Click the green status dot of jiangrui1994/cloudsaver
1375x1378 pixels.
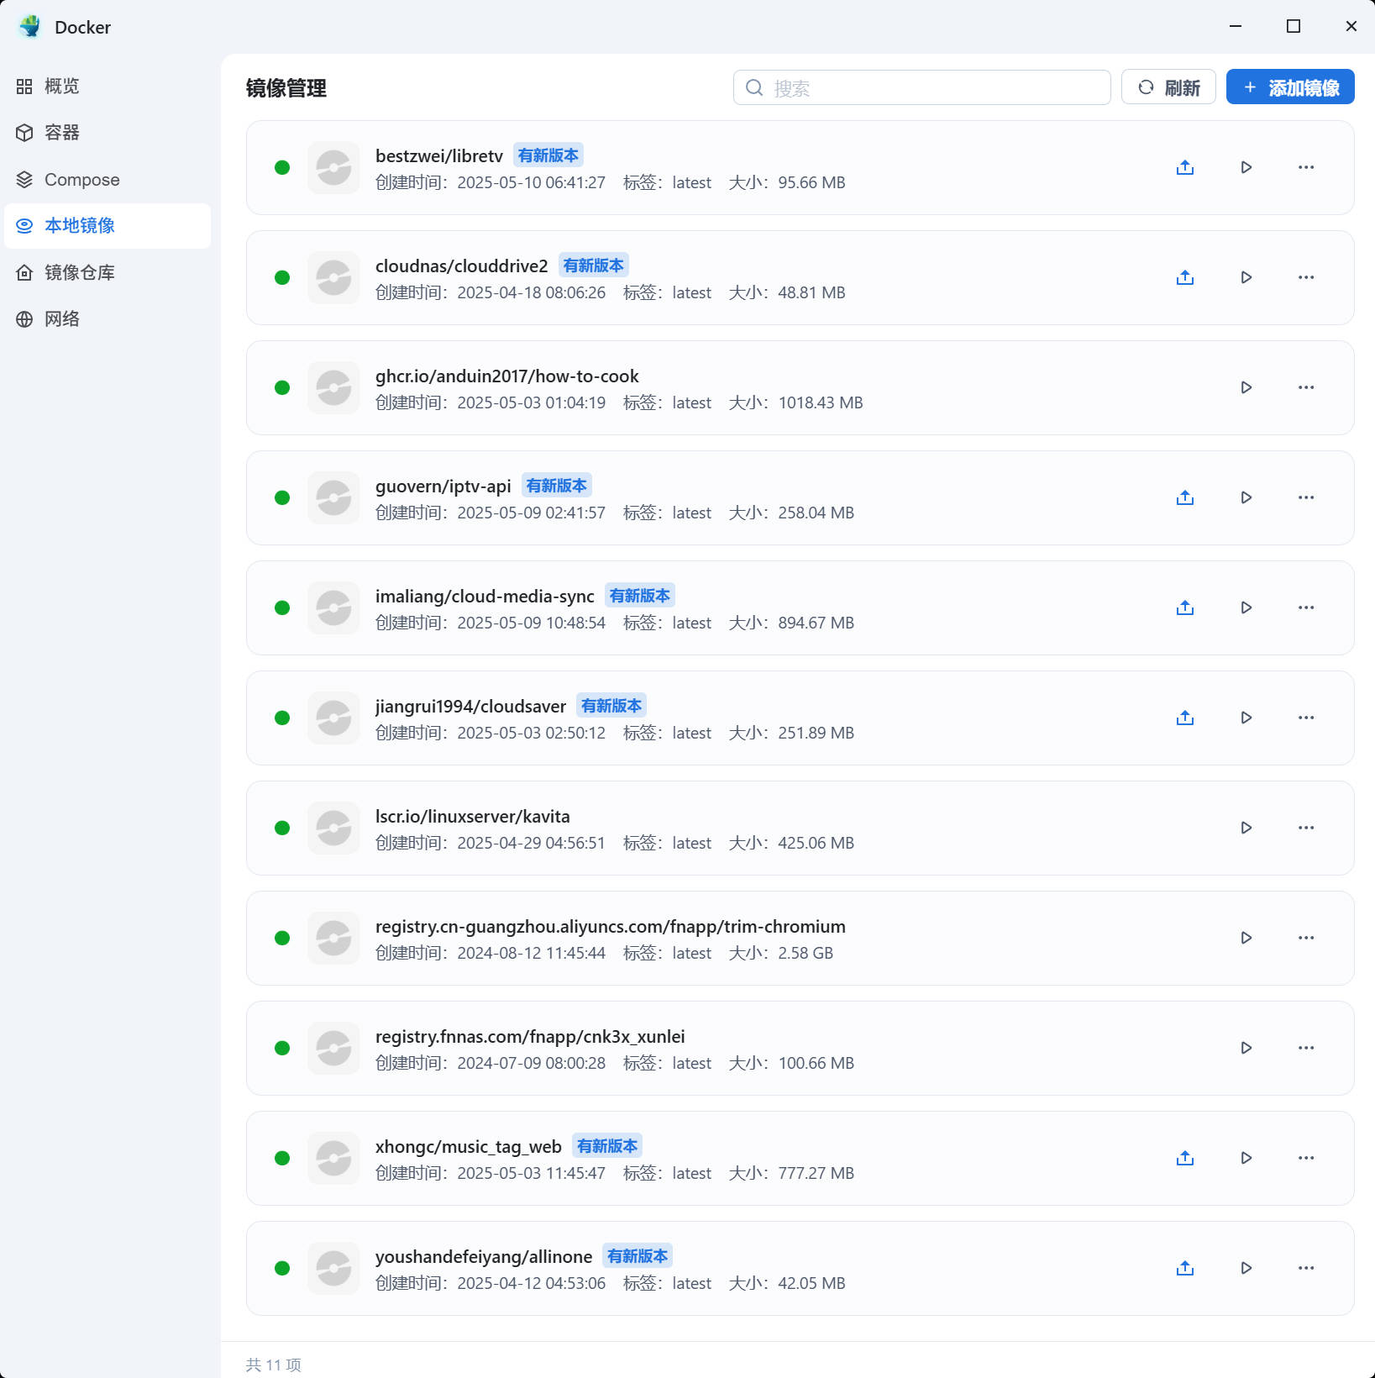point(282,718)
